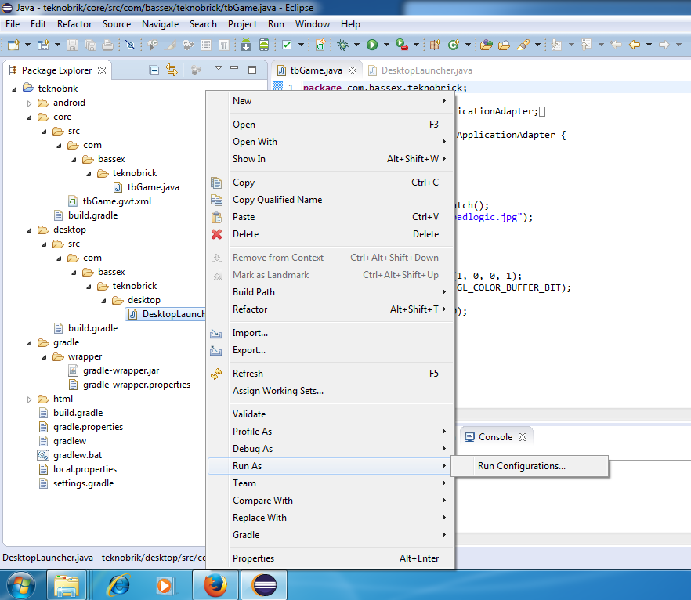Viewport: 691px width, 600px height.
Task: Click the yellow Back navigation arrow
Action: click(x=634, y=45)
